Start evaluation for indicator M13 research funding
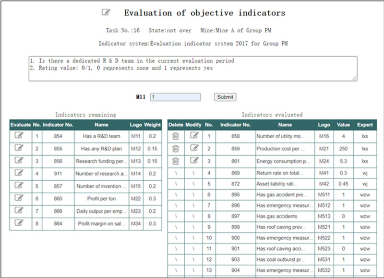Image resolution: width=384 pixels, height=278 pixels. (x=20, y=161)
